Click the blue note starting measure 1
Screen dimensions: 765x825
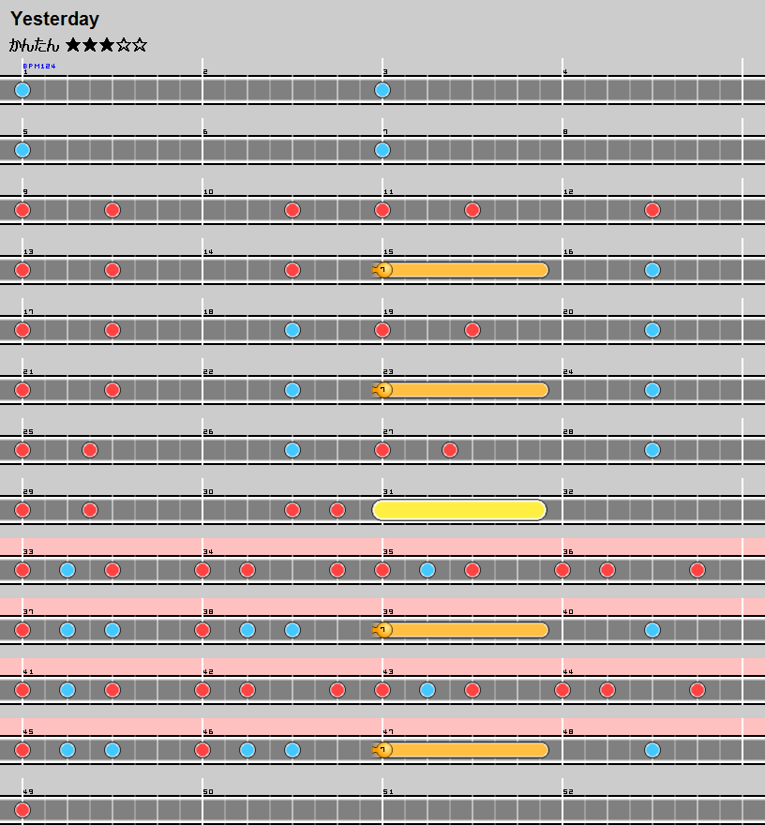tap(22, 90)
